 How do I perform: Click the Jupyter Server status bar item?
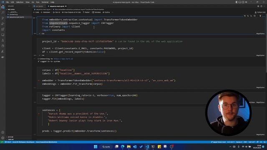[218, 142]
